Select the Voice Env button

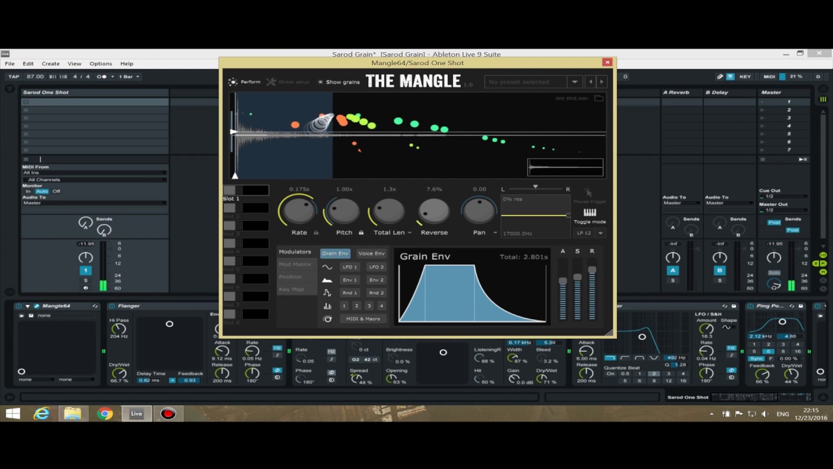tap(371, 253)
